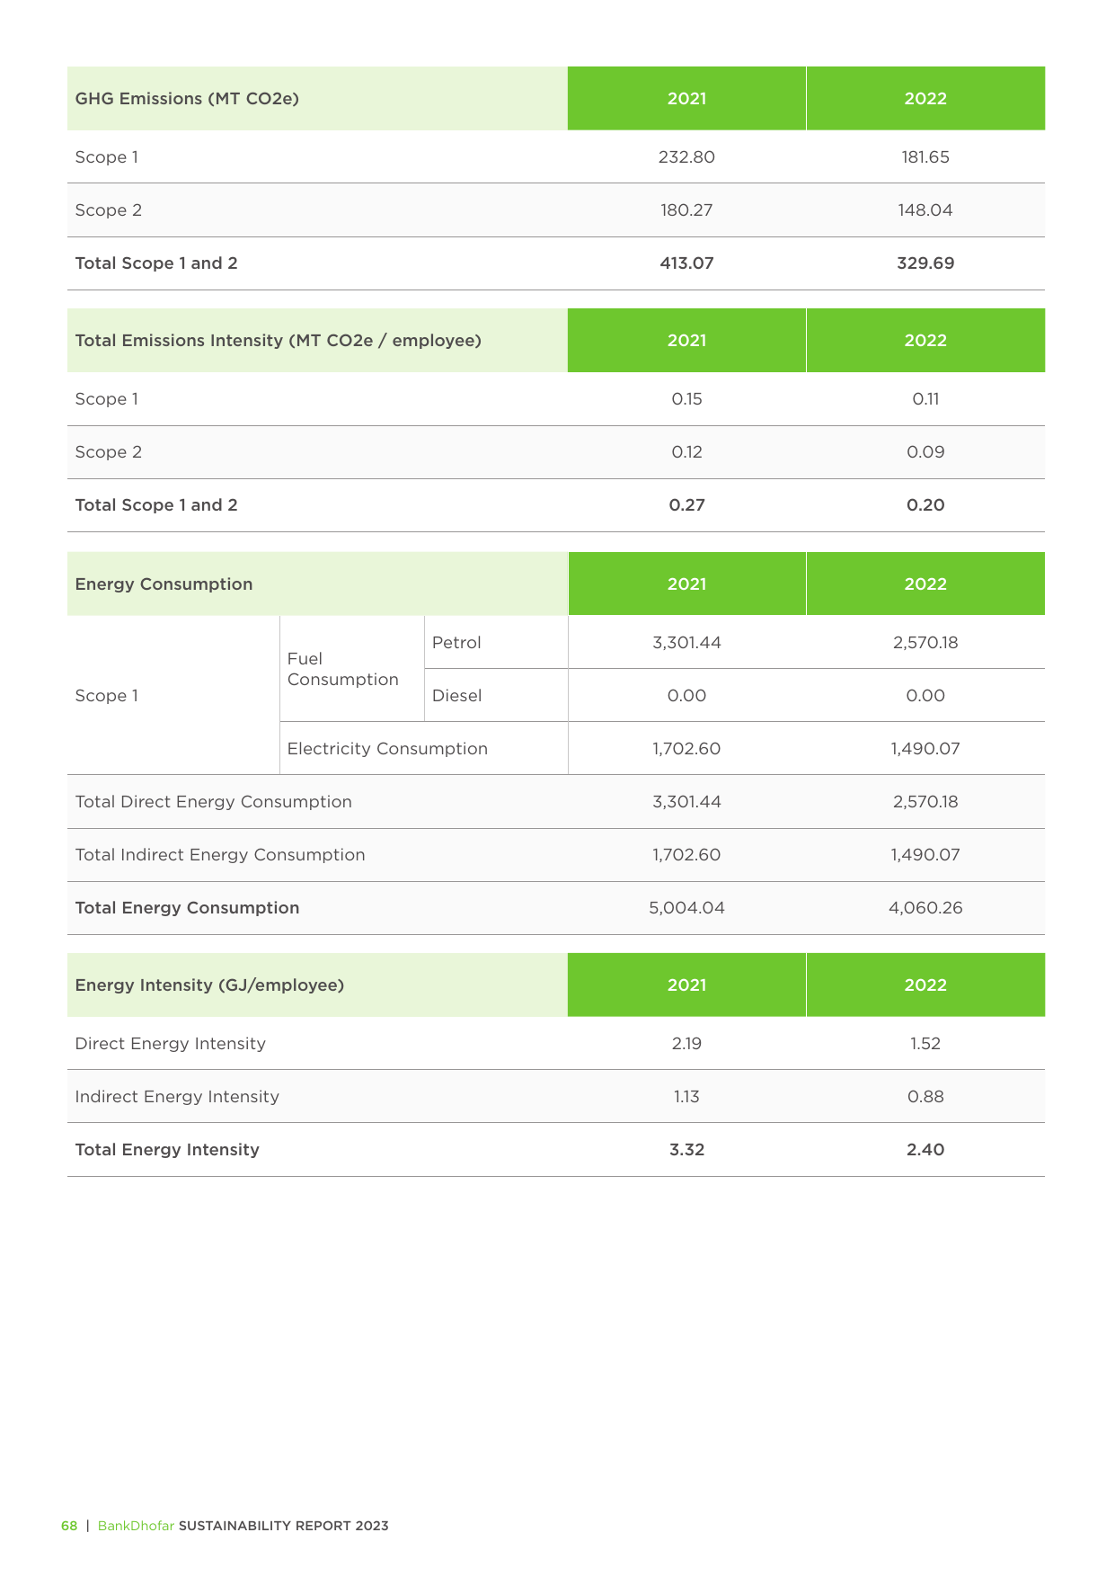
Task: Click the value 181.65
Action: point(925,157)
